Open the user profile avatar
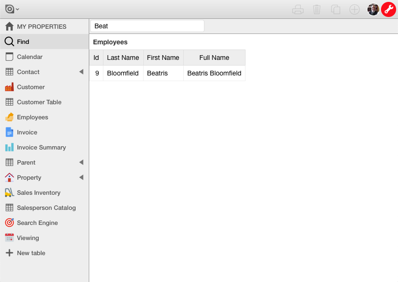398x282 pixels. (x=373, y=9)
